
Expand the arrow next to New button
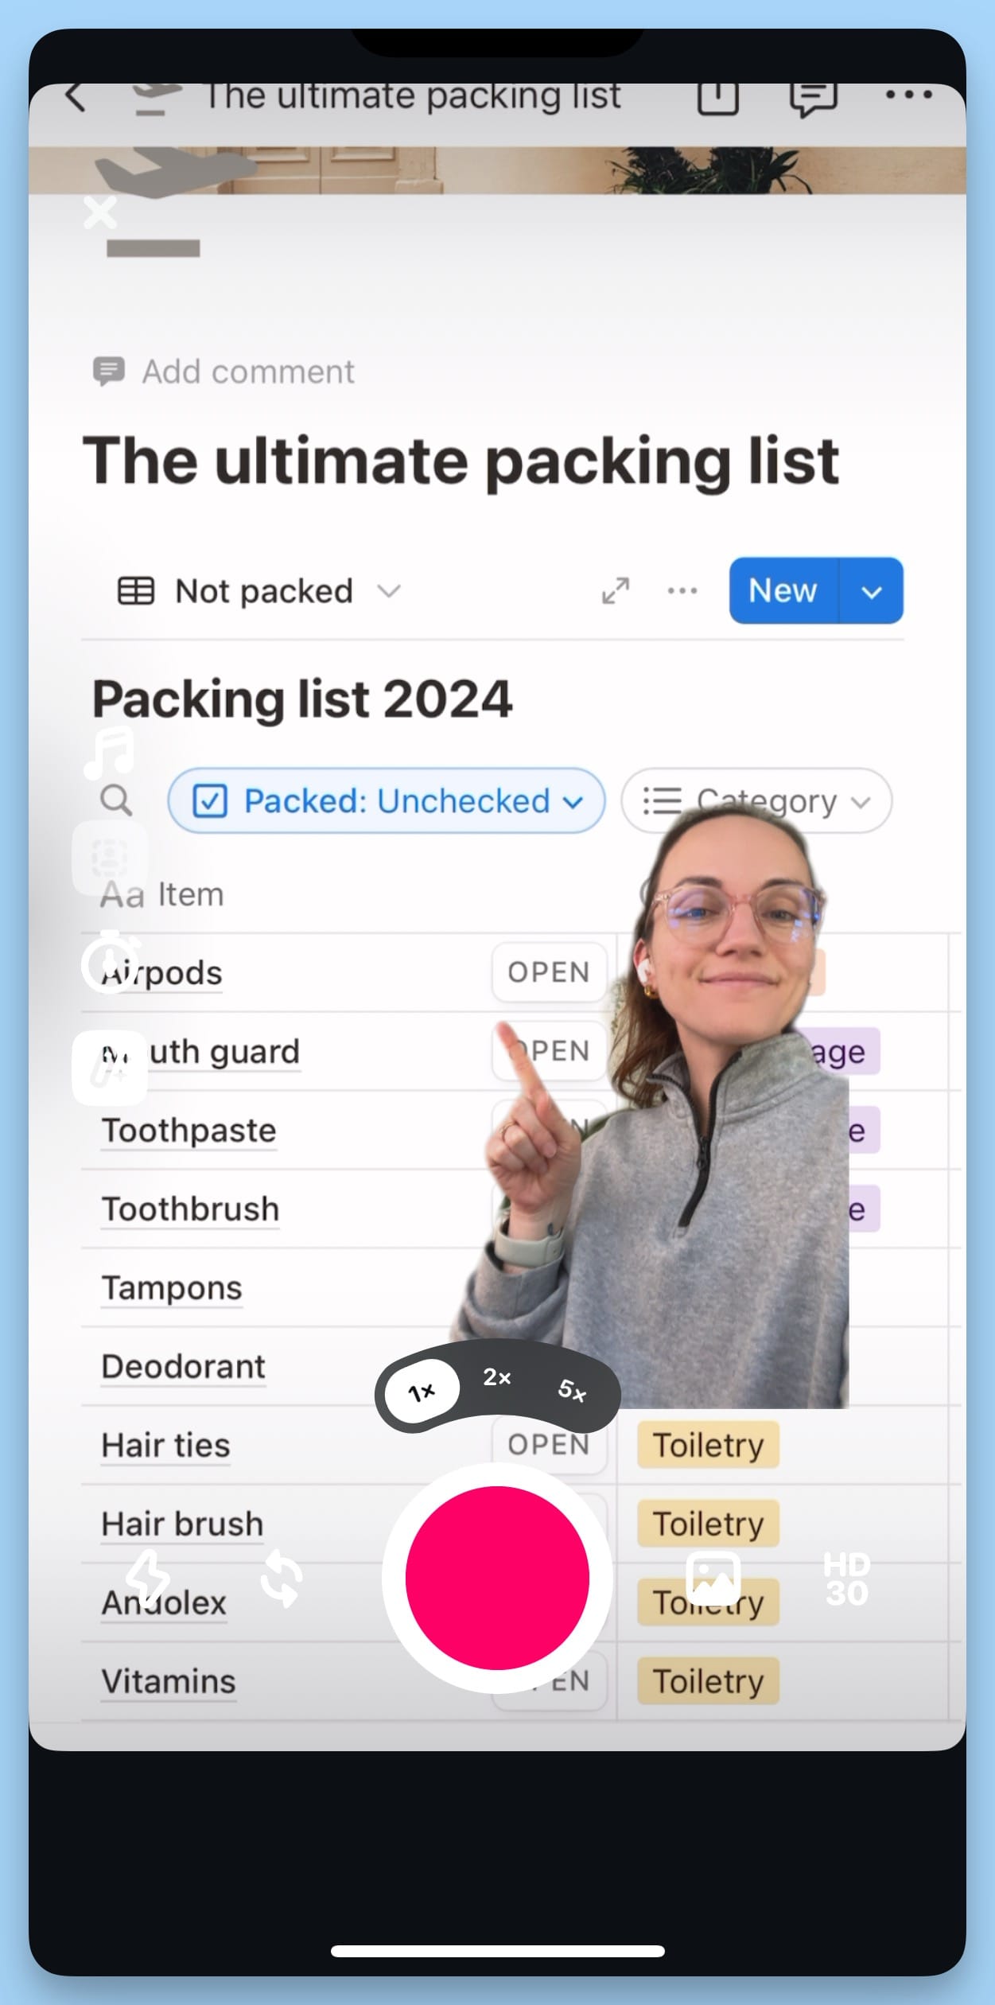point(872,591)
